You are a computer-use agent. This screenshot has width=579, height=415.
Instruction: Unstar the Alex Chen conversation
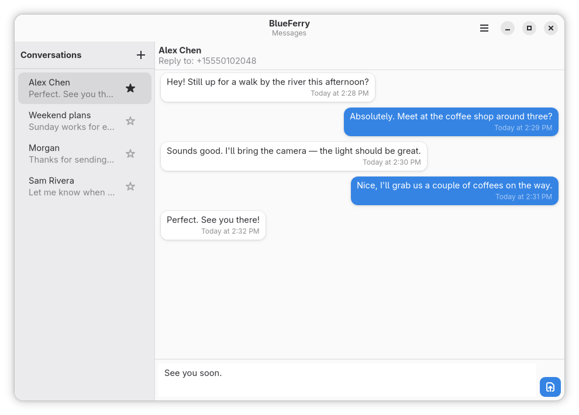click(x=130, y=88)
